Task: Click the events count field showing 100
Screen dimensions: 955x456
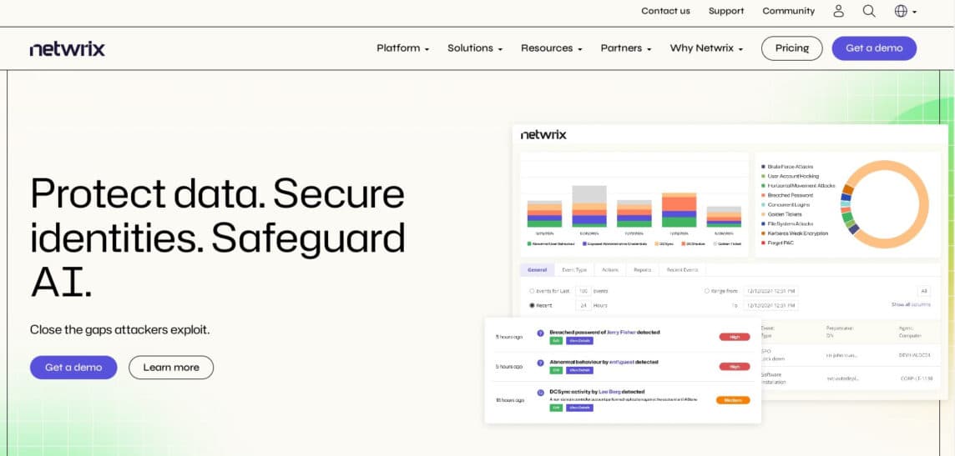Action: tap(583, 291)
